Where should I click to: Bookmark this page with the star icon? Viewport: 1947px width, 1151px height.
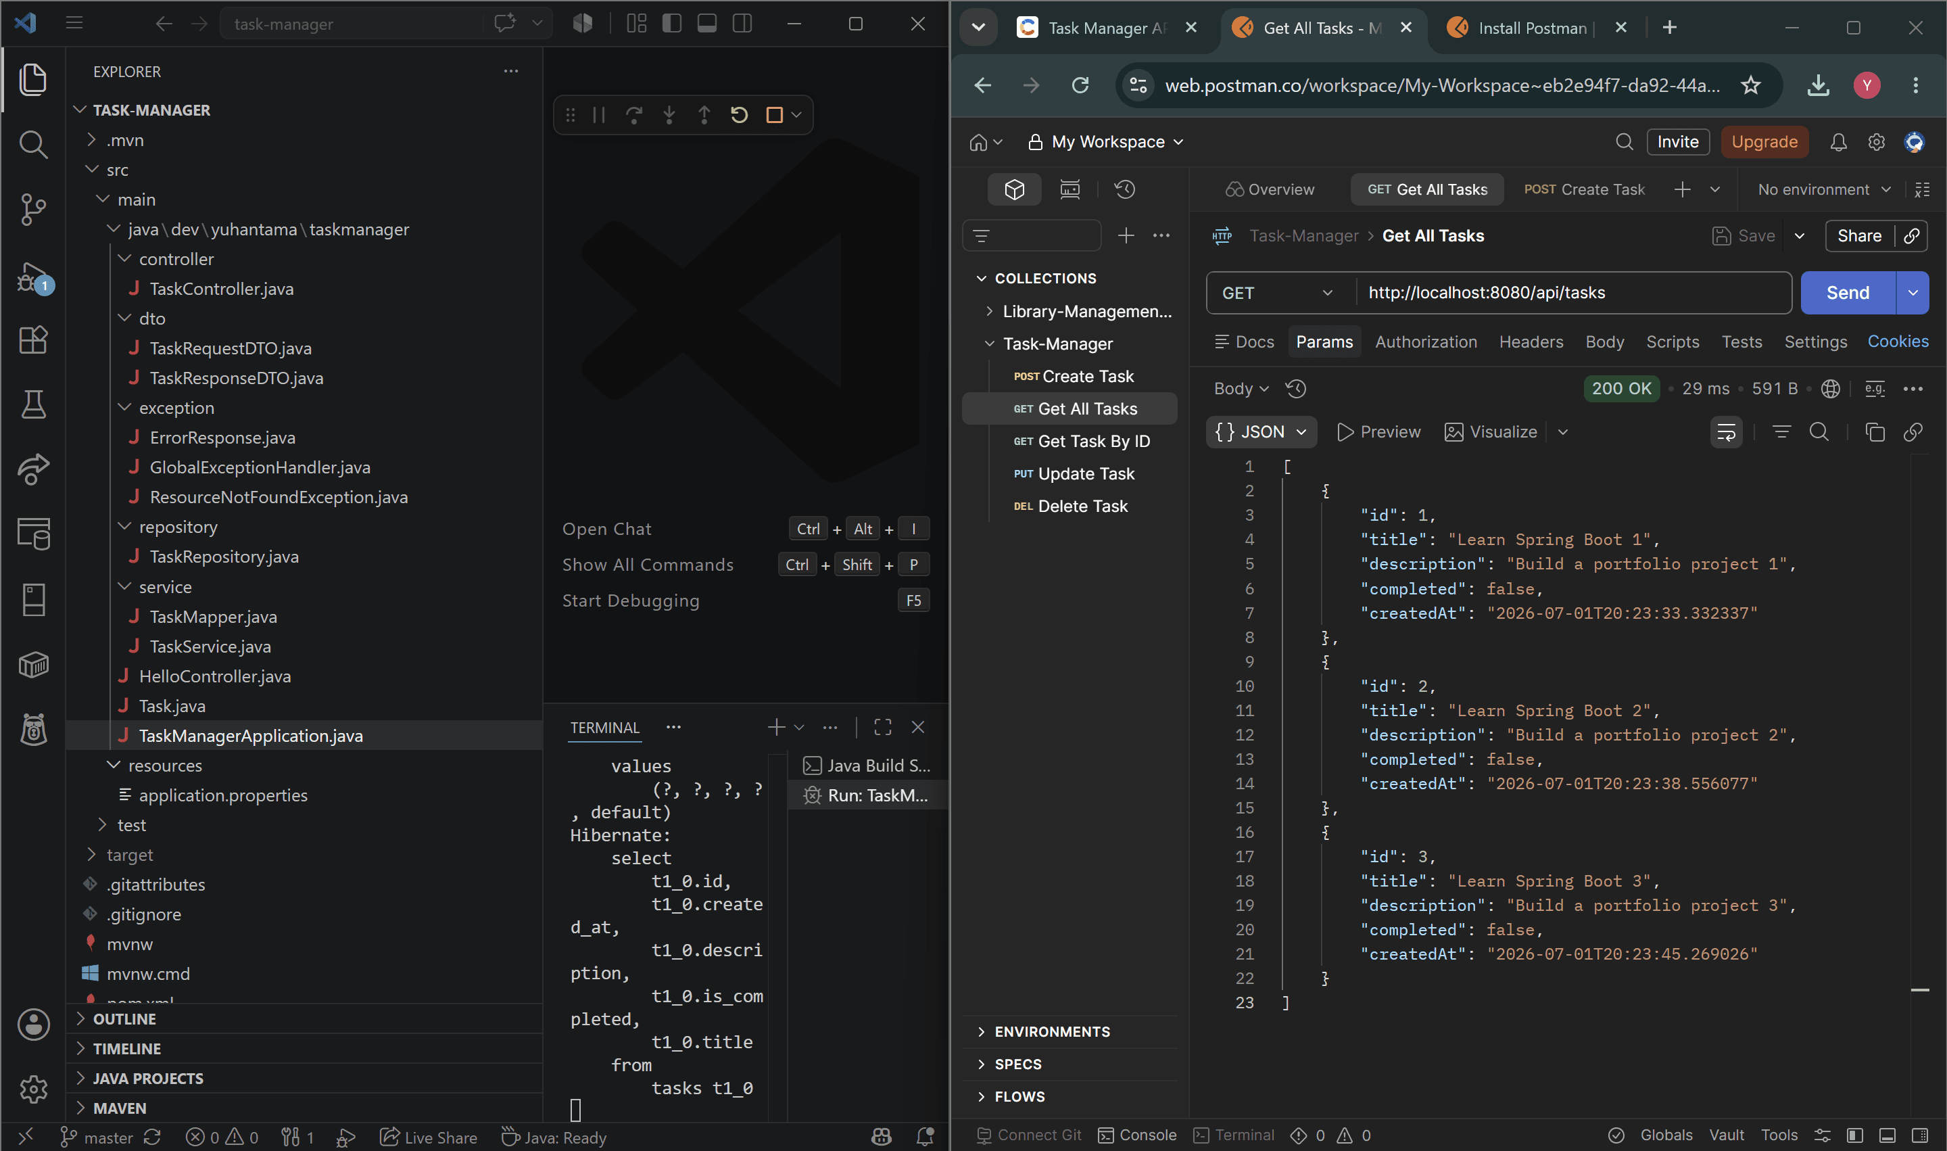(x=1750, y=85)
